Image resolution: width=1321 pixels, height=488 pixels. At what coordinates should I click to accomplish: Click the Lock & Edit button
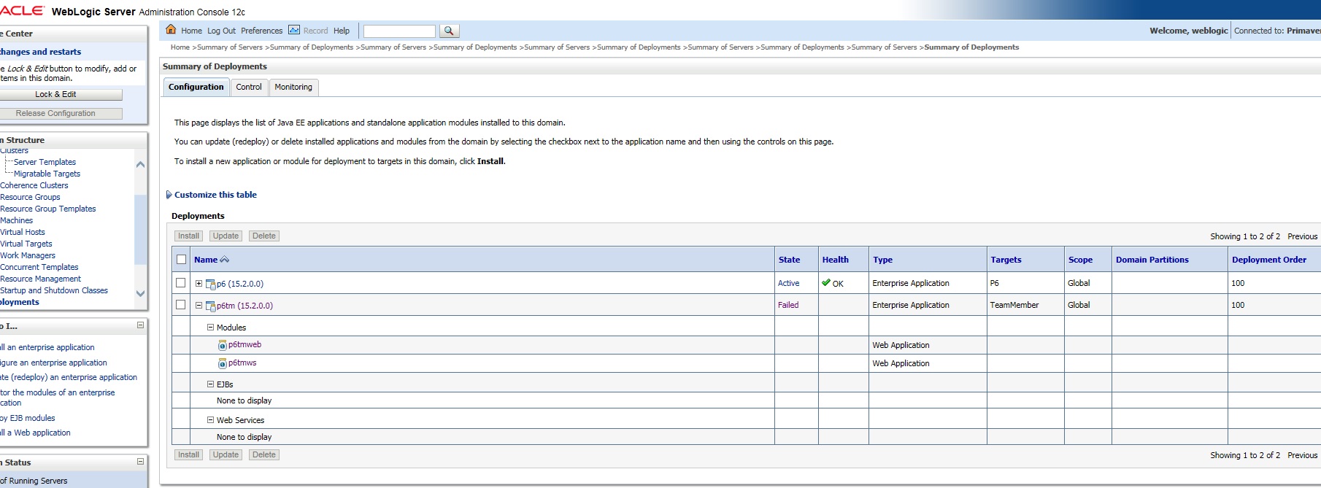(56, 95)
